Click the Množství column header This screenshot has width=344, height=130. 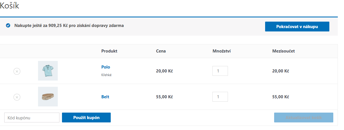coord(222,51)
